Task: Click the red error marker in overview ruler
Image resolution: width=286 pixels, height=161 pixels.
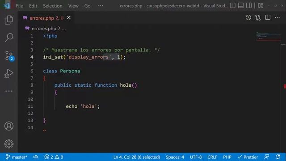Action: [285, 86]
